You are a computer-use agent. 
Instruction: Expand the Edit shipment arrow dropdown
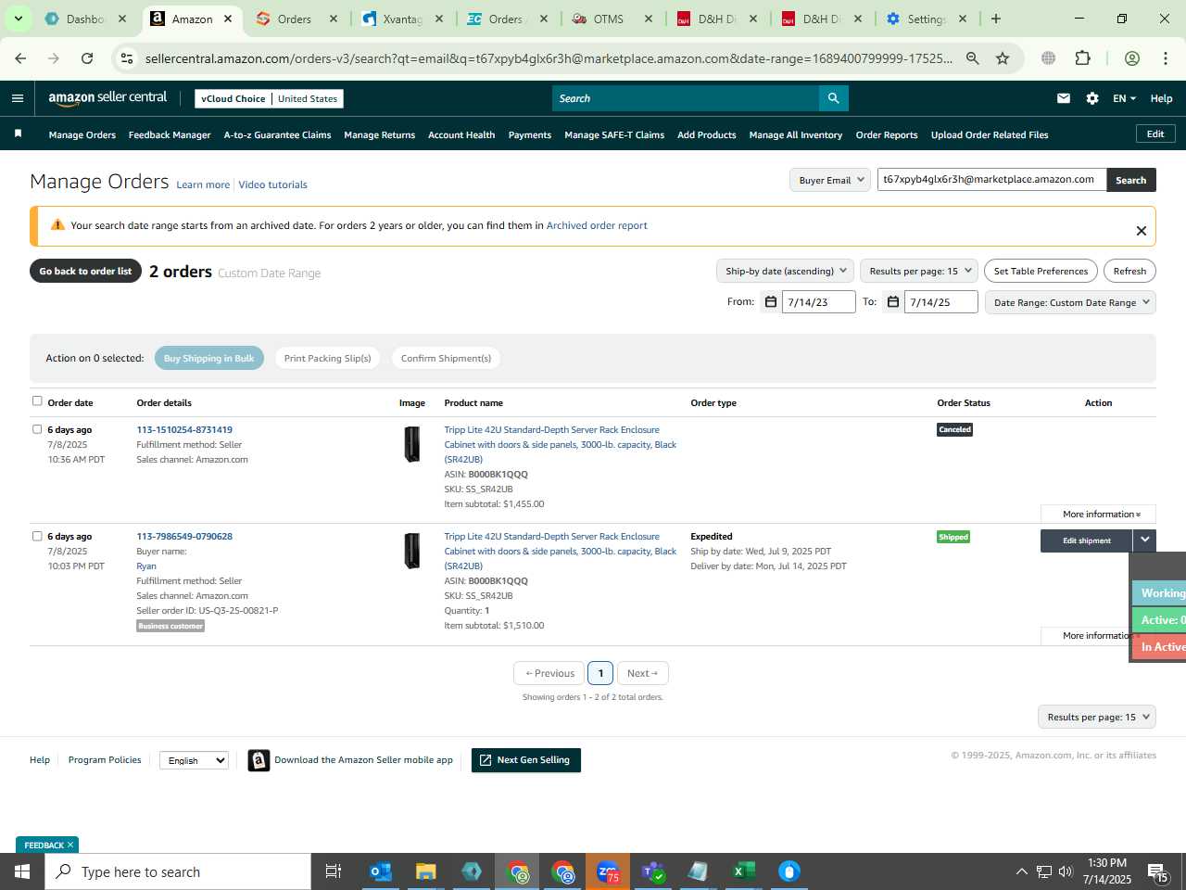[x=1145, y=540]
